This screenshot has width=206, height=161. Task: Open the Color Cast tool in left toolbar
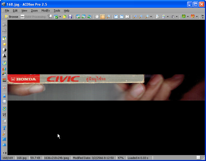tap(4, 63)
